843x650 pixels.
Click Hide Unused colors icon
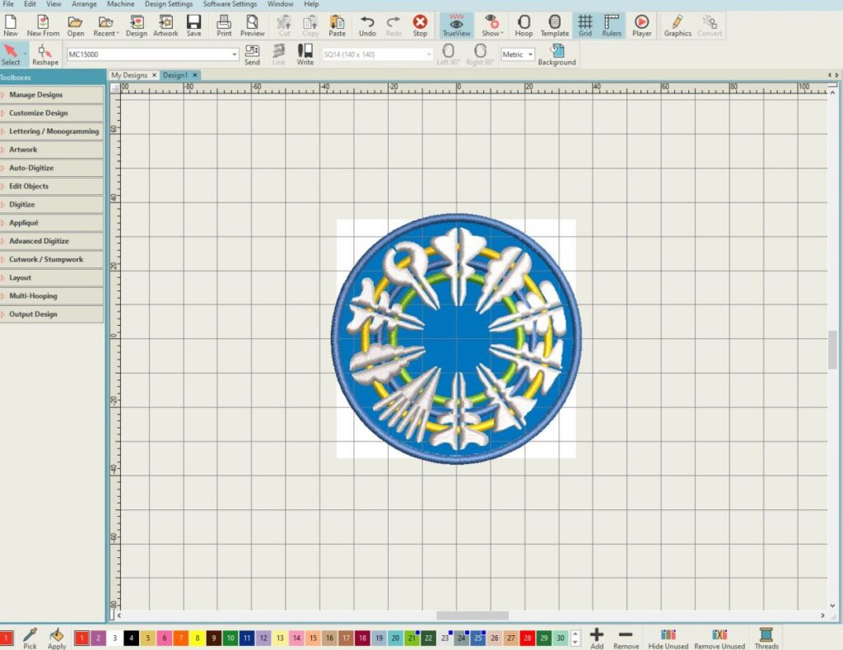(x=668, y=638)
